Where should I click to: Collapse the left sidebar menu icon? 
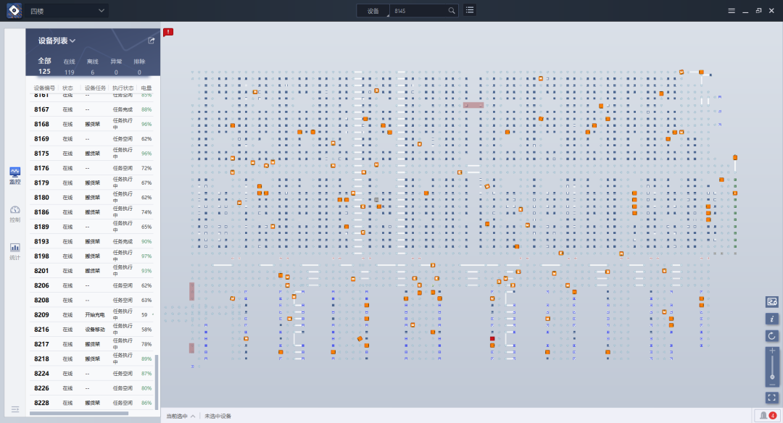point(14,409)
